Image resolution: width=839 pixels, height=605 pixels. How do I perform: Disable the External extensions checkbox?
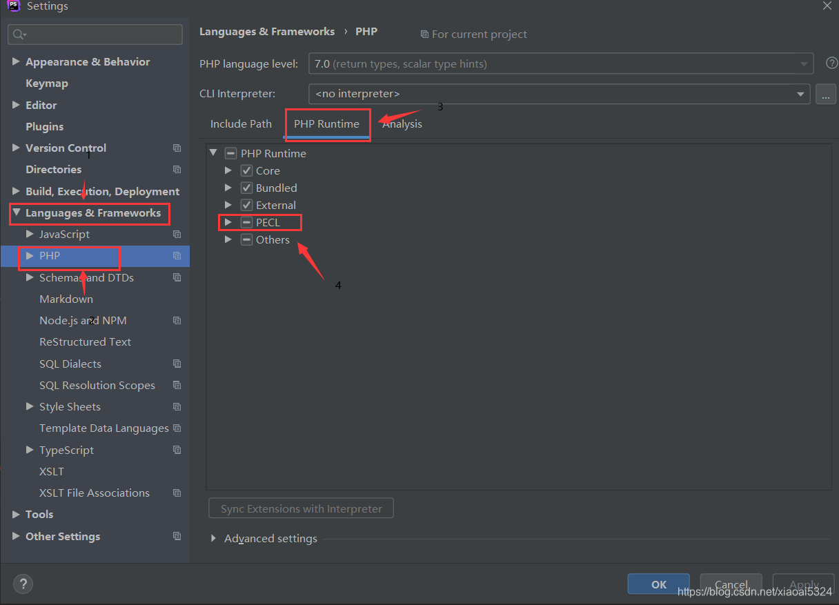coord(246,205)
